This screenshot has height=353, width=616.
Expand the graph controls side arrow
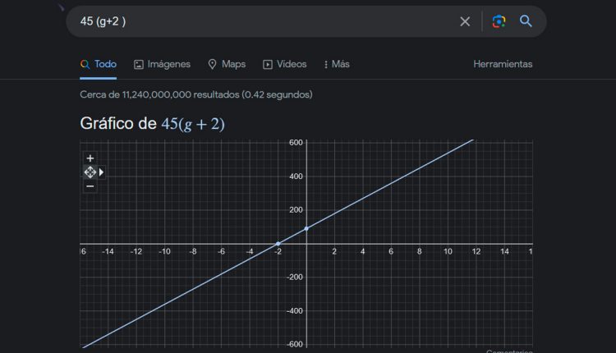pos(102,172)
